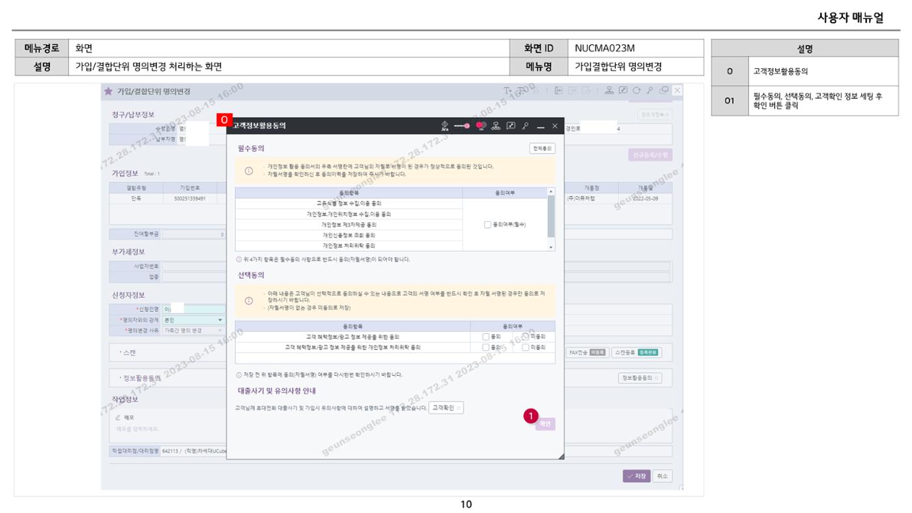Image resolution: width=912 pixels, height=513 pixels.
Task: Check the 동의여부(필수) checkbox
Action: pos(487,225)
